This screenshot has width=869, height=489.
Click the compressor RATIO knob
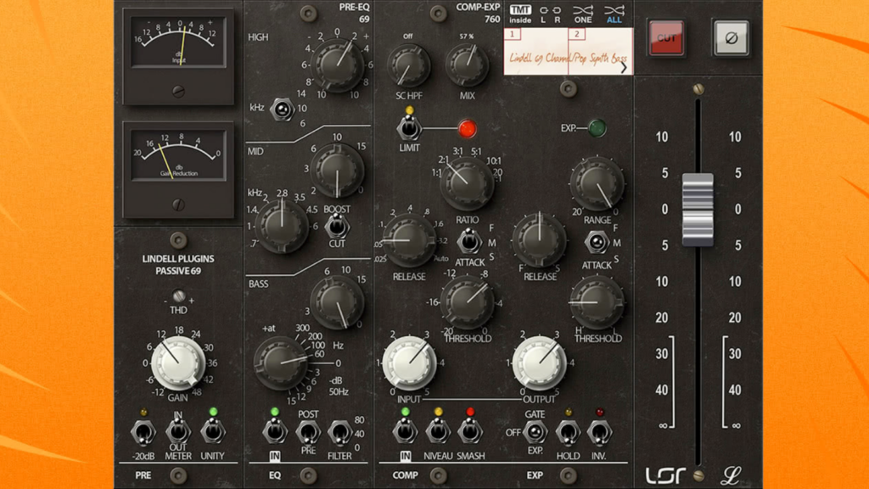tap(467, 184)
